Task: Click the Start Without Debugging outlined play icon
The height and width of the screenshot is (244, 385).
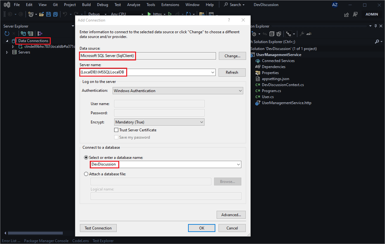Action: point(170,14)
